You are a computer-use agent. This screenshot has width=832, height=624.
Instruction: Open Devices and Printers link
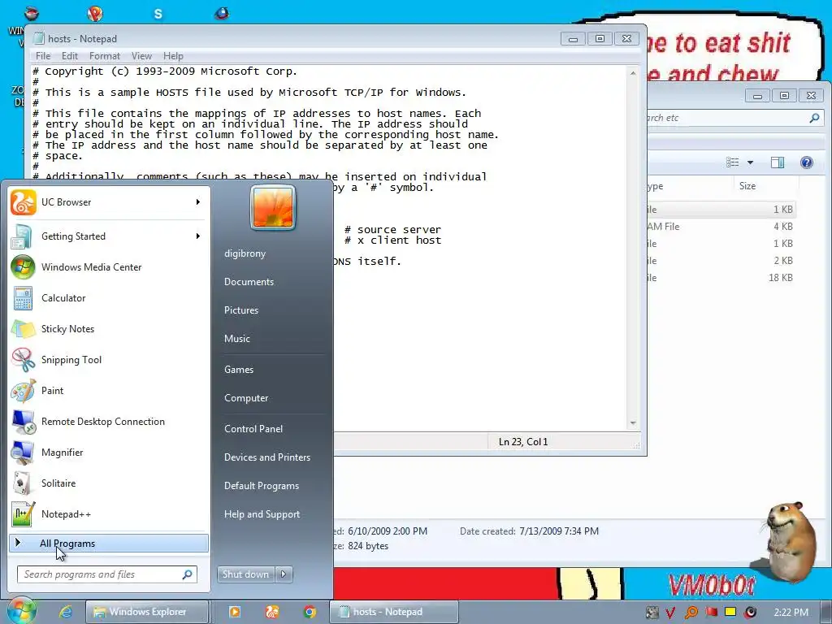click(266, 457)
